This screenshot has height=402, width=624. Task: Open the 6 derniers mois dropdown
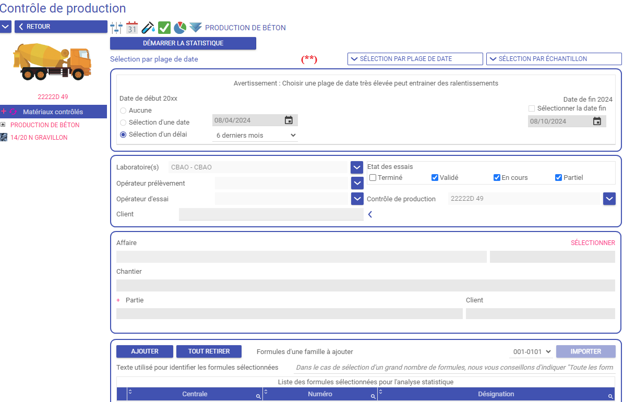(255, 136)
